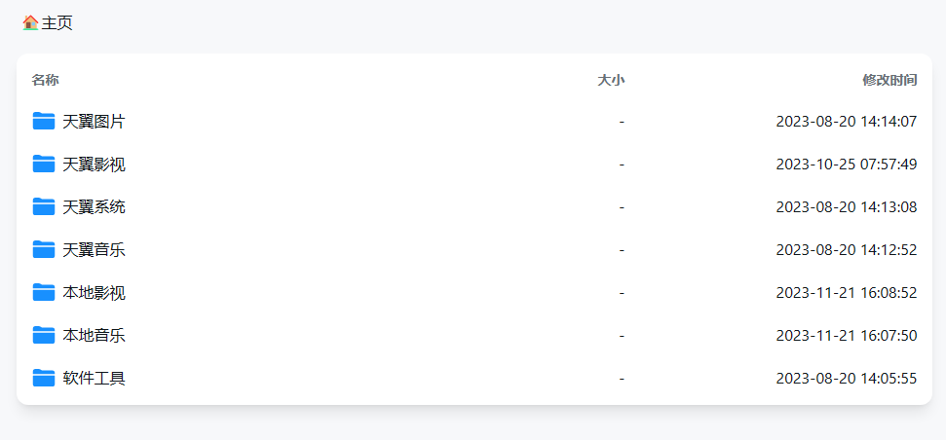
Task: Enter the 软件工具 folder
Action: tap(94, 379)
